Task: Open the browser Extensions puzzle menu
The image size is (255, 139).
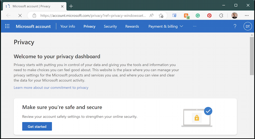Action: click(221, 15)
